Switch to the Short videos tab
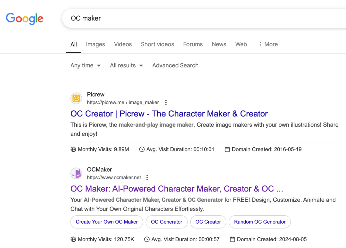The height and width of the screenshot is (248, 346). pyautogui.click(x=158, y=44)
